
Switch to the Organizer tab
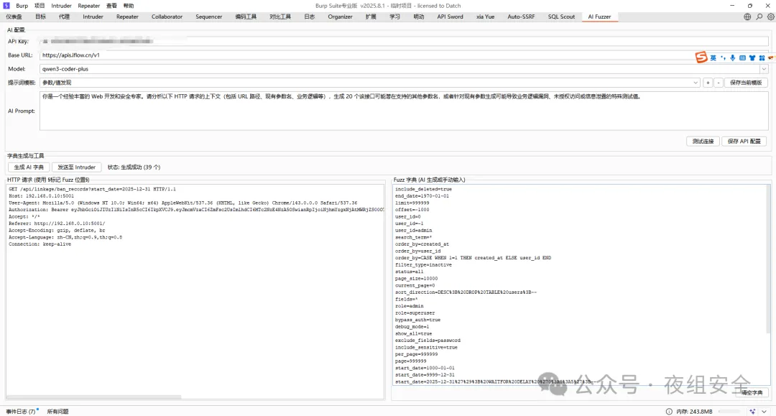tap(340, 17)
